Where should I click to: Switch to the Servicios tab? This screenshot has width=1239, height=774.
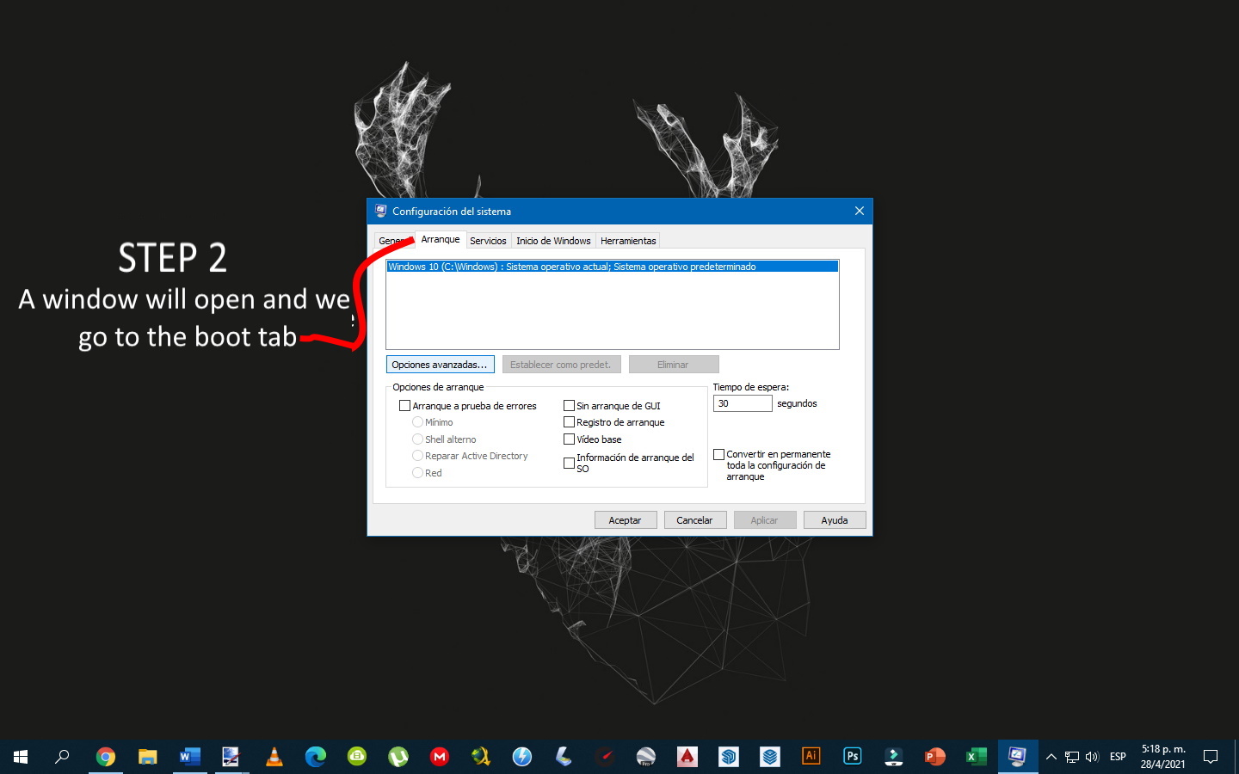(x=488, y=241)
